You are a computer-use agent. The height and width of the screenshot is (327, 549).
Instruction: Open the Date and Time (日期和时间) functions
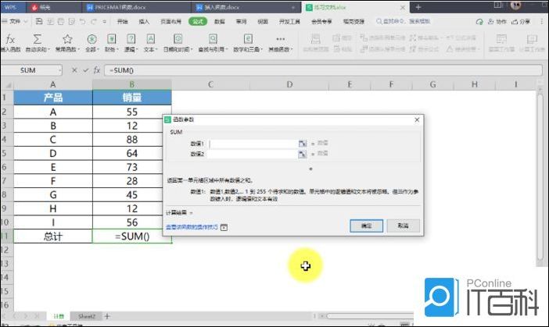coord(178,42)
